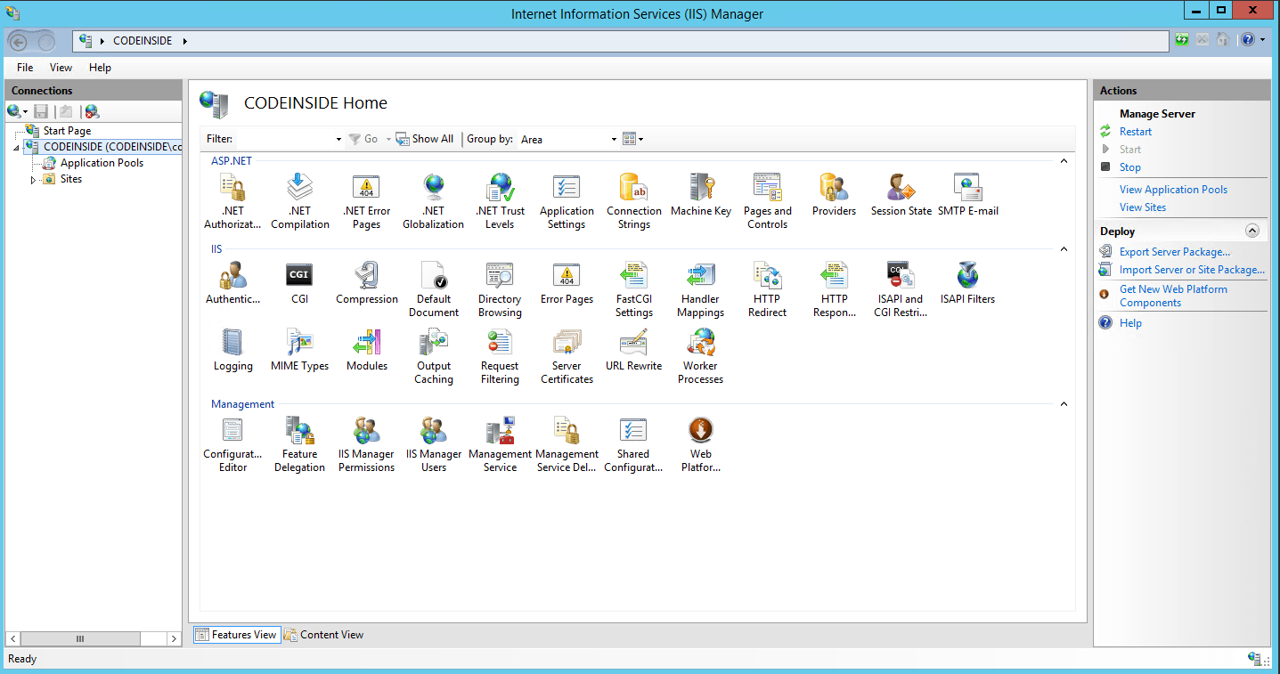Open Server Certificates feature
The width and height of the screenshot is (1280, 674).
[567, 356]
